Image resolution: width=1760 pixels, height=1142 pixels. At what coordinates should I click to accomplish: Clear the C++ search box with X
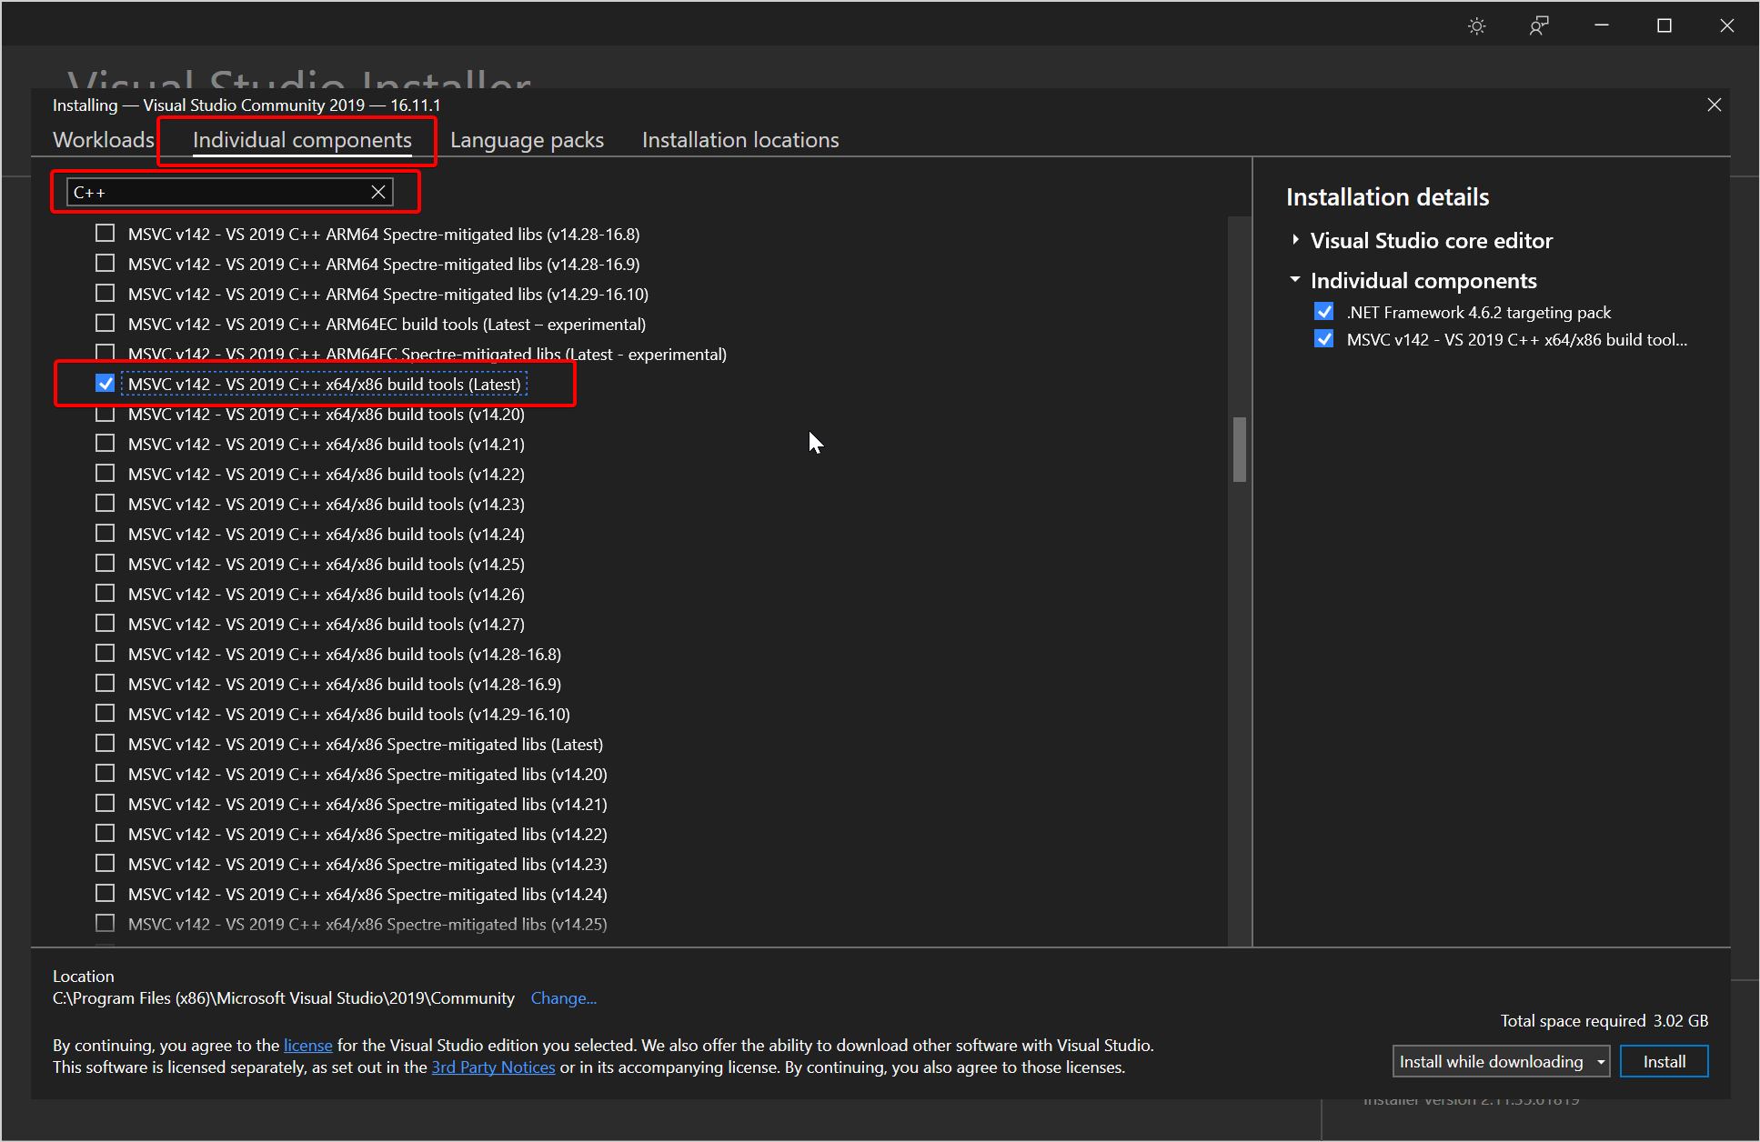coord(378,192)
